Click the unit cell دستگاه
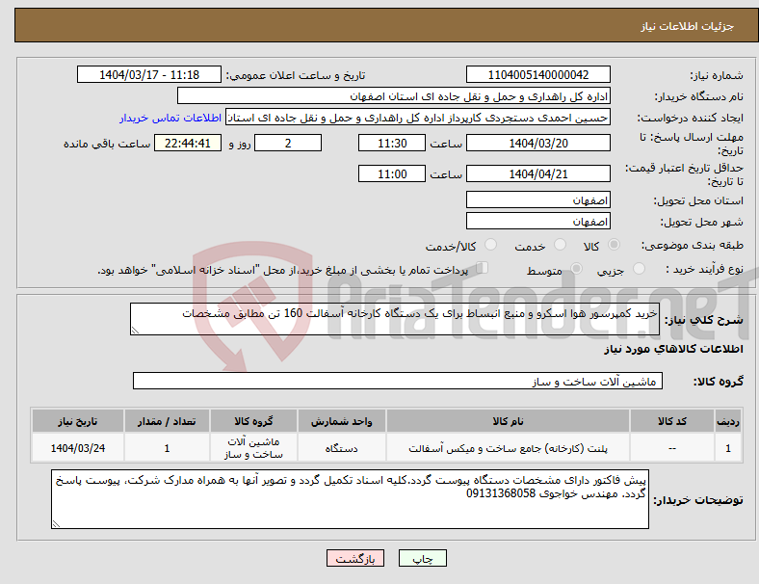Image resolution: width=759 pixels, height=584 pixels. [x=342, y=448]
